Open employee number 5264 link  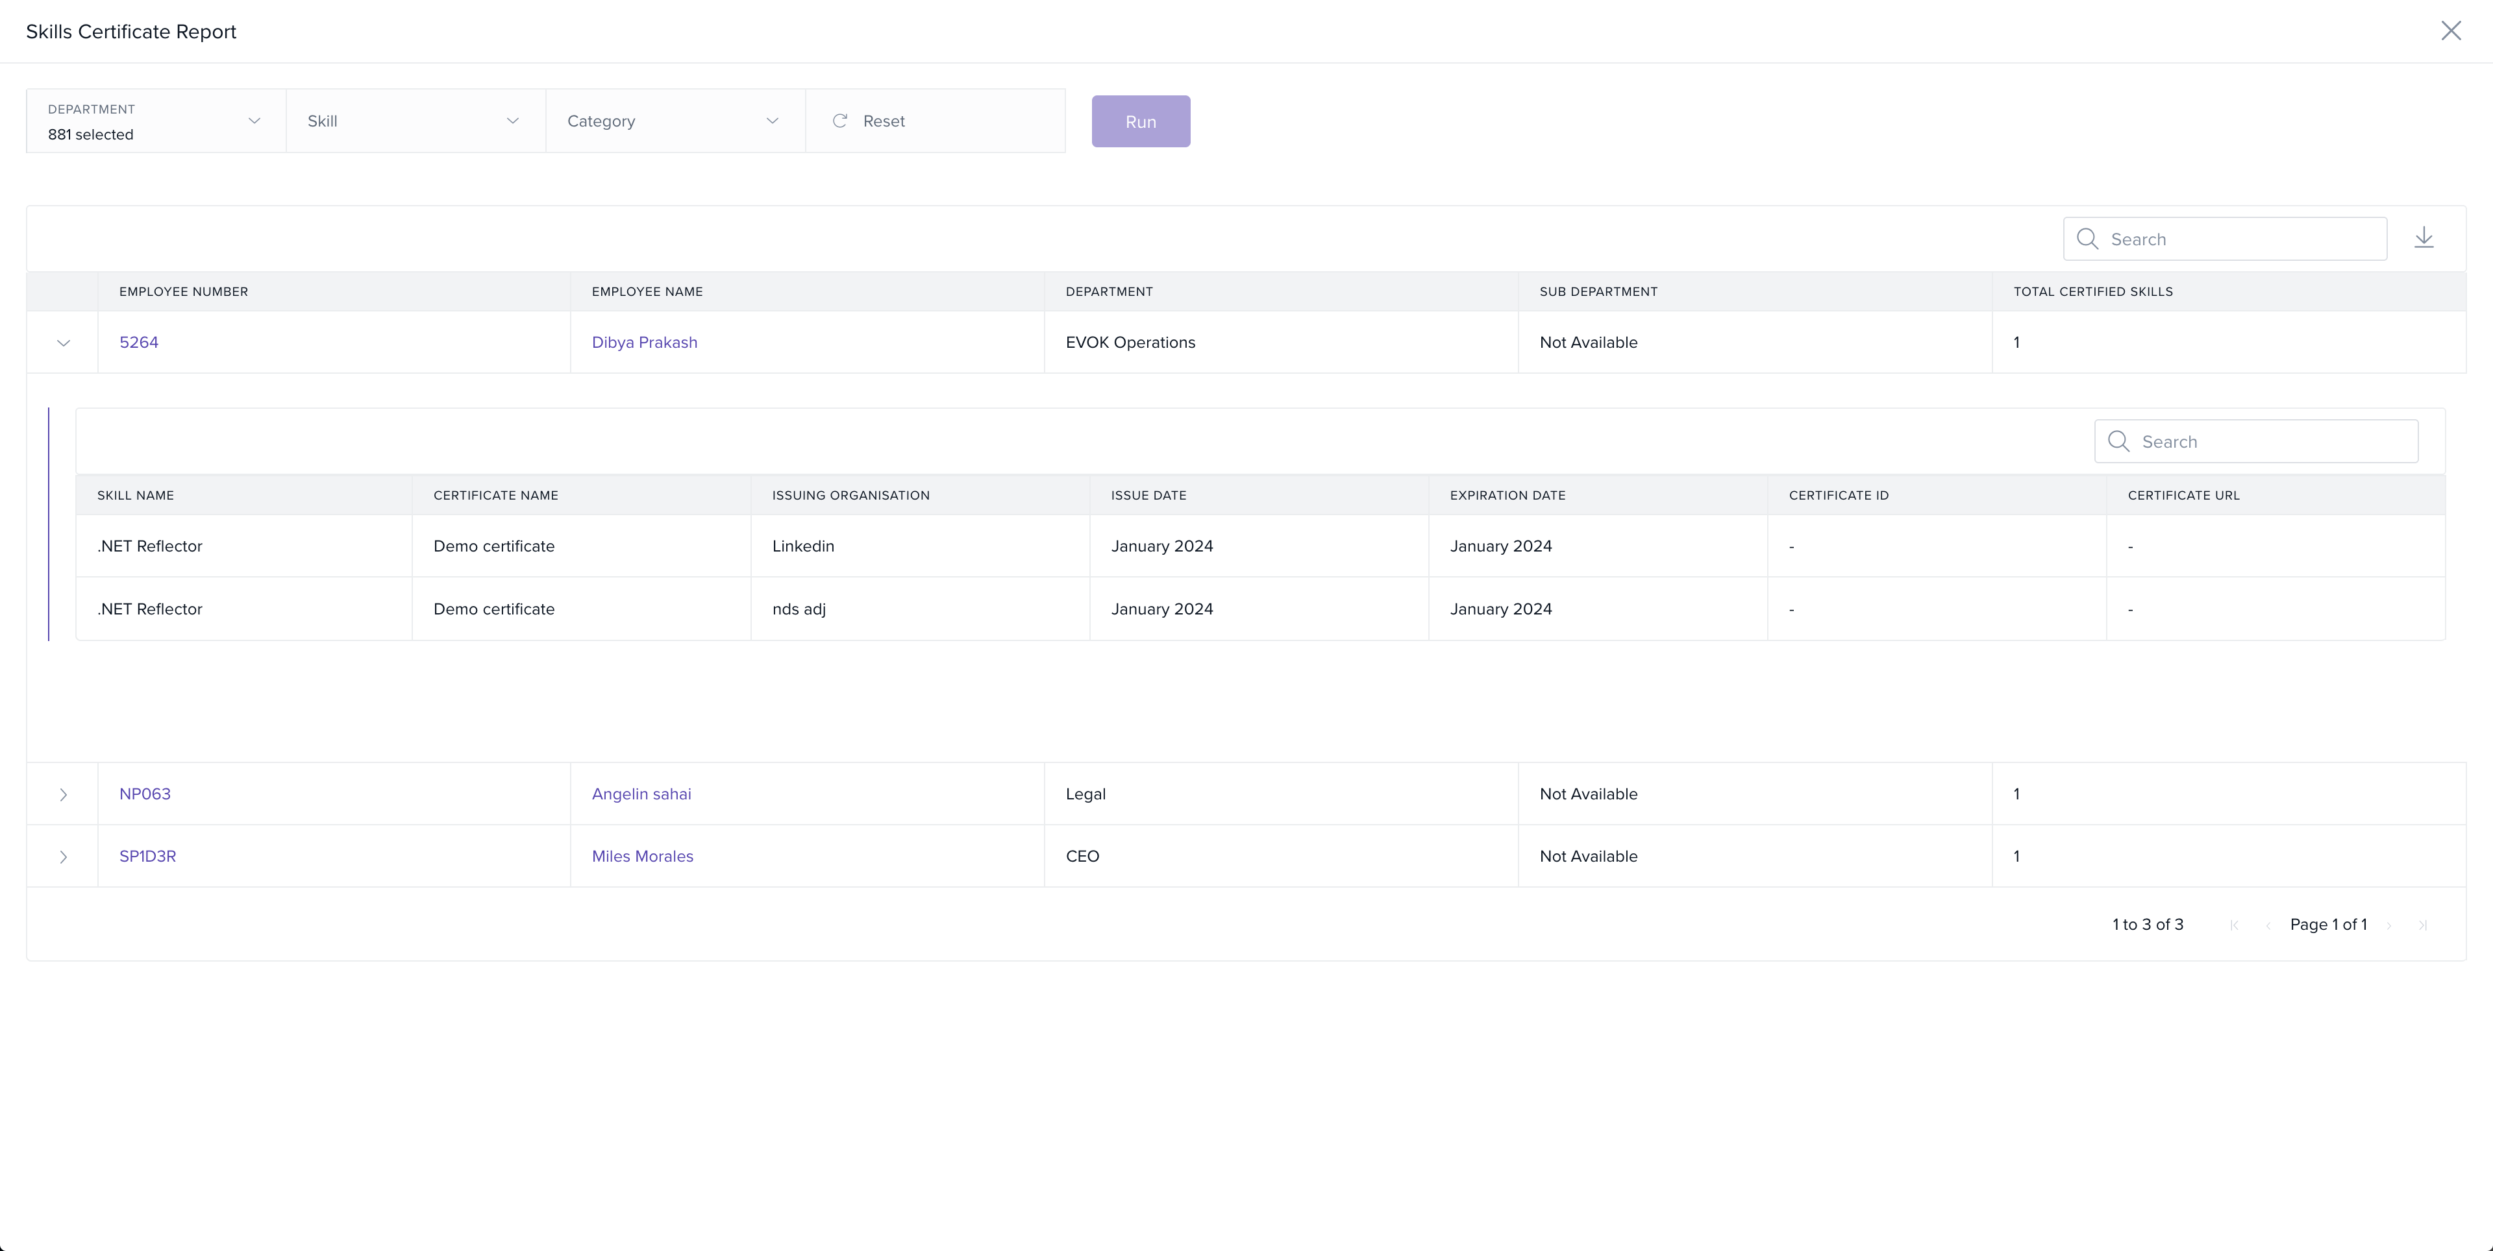[x=138, y=343]
